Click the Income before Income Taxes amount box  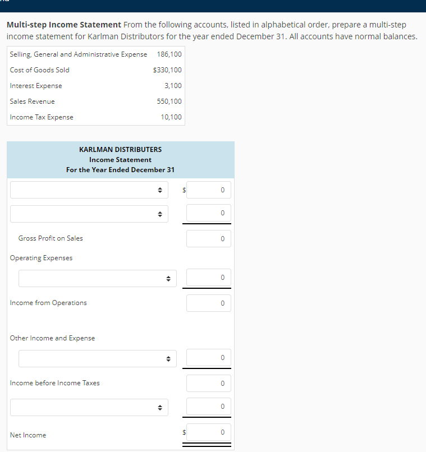pos(208,383)
